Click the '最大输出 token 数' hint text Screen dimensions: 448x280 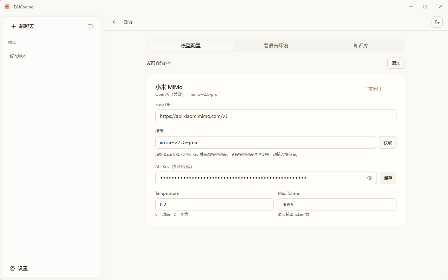pos(294,214)
